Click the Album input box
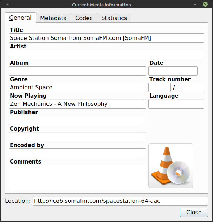Viewport: 213px width, 222px height. [x=77, y=71]
